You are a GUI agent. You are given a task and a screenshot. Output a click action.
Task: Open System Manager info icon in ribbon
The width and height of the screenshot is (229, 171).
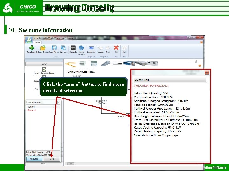pyautogui.click(x=81, y=48)
